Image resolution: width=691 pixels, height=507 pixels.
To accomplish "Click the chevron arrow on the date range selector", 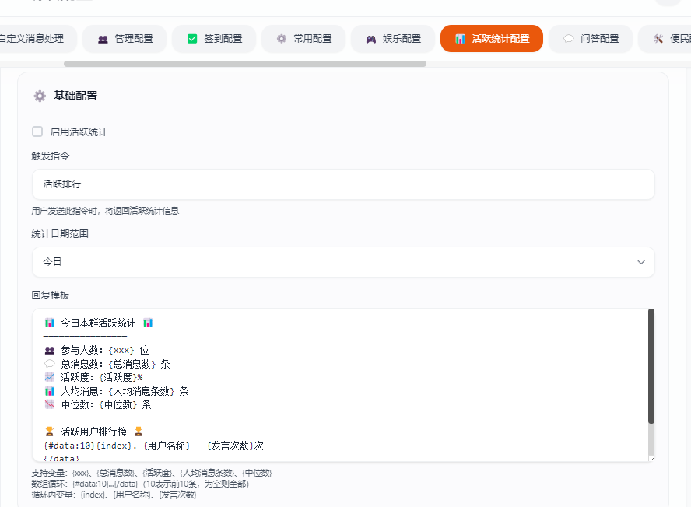I will [641, 263].
